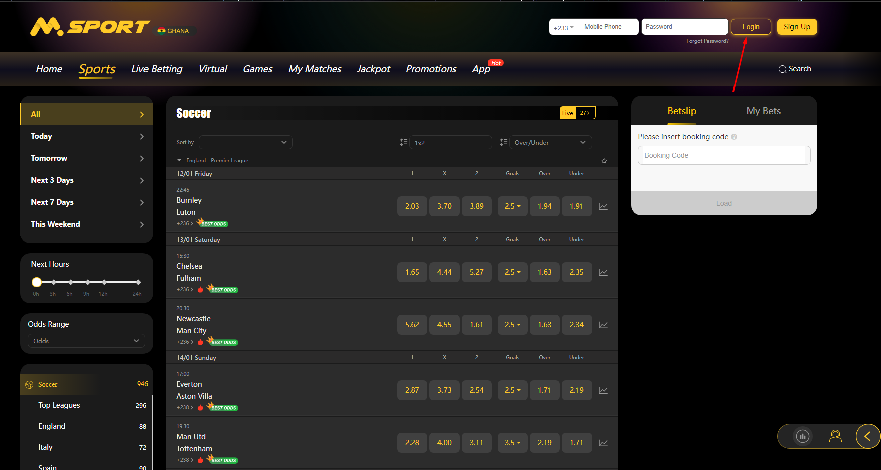Open the customer support headset icon
This screenshot has width=881, height=470.
(835, 436)
